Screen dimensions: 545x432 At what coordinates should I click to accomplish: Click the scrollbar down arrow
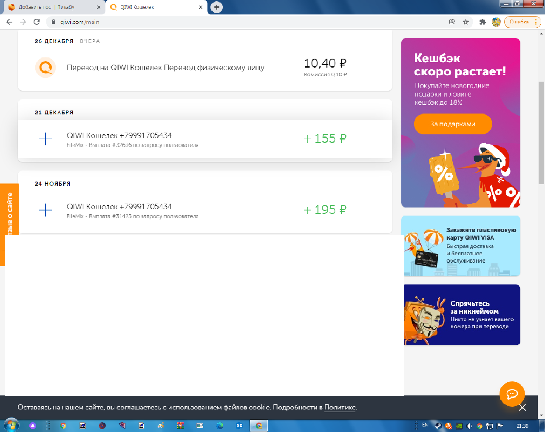click(x=541, y=415)
